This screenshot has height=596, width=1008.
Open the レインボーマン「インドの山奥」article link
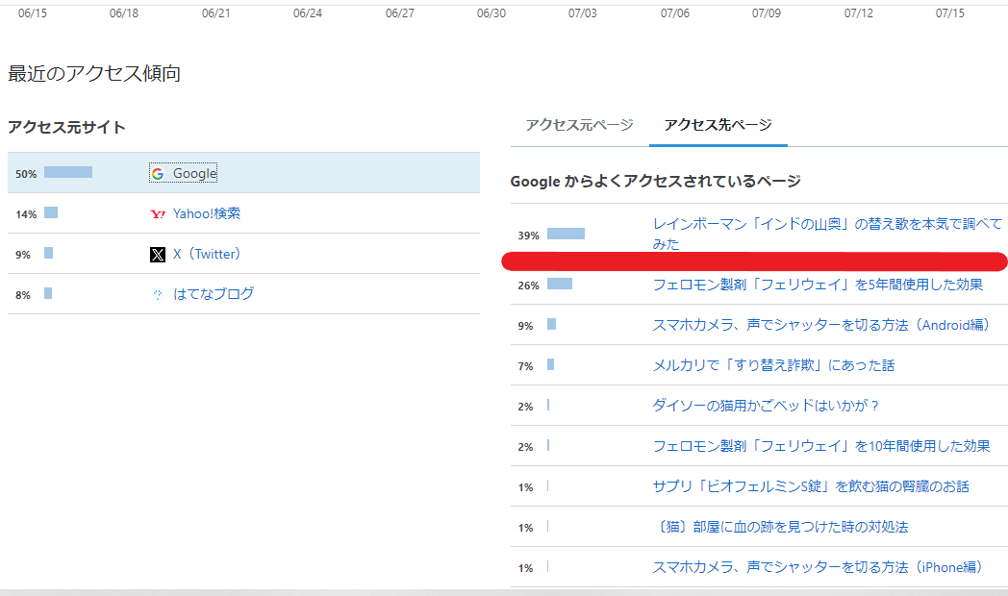pyautogui.click(x=826, y=224)
